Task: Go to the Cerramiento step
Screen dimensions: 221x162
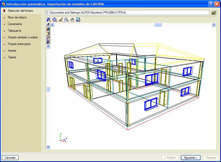Action: (15, 24)
